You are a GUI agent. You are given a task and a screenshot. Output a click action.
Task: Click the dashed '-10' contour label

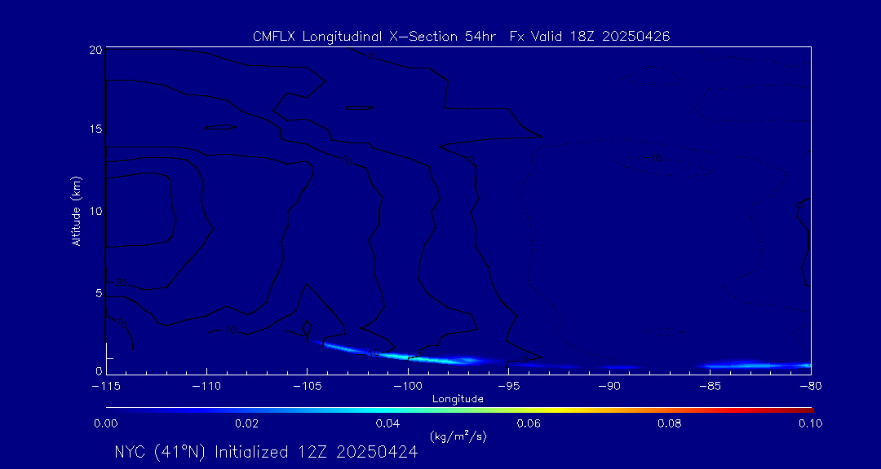coord(653,159)
